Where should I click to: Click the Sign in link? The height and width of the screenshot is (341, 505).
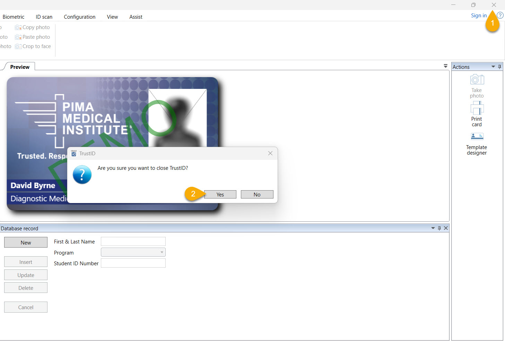point(479,16)
